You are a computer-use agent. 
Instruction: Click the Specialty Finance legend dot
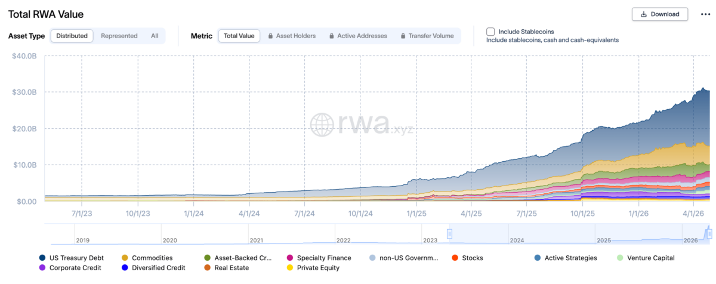291,258
